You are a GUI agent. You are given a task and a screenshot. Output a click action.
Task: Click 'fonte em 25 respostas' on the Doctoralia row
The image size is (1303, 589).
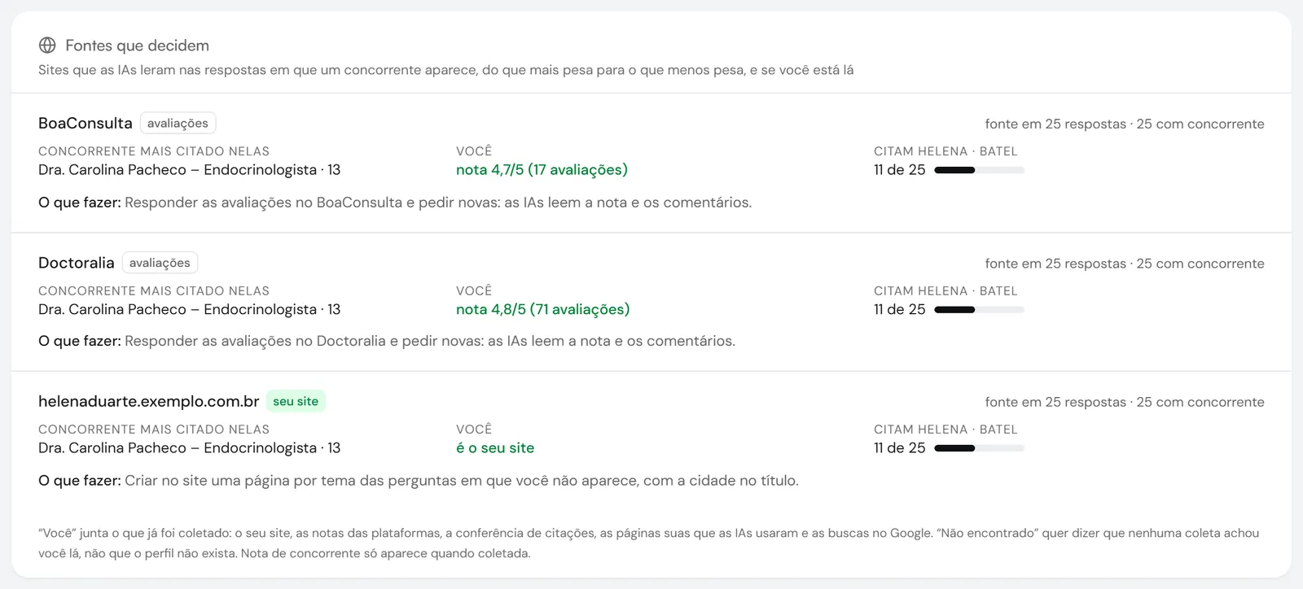[1055, 264]
